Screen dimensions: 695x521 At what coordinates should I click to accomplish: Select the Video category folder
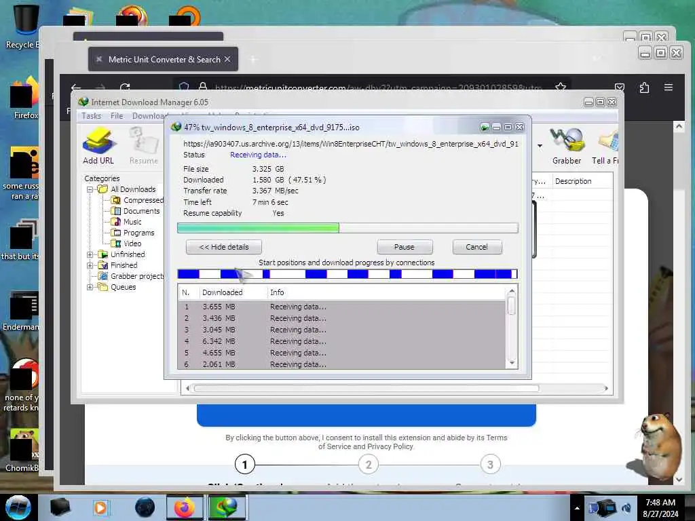[127, 244]
